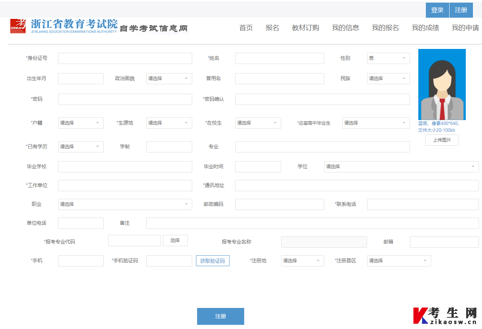Click the 获取验证码 button
The width and height of the screenshot is (482, 329).
click(x=213, y=261)
